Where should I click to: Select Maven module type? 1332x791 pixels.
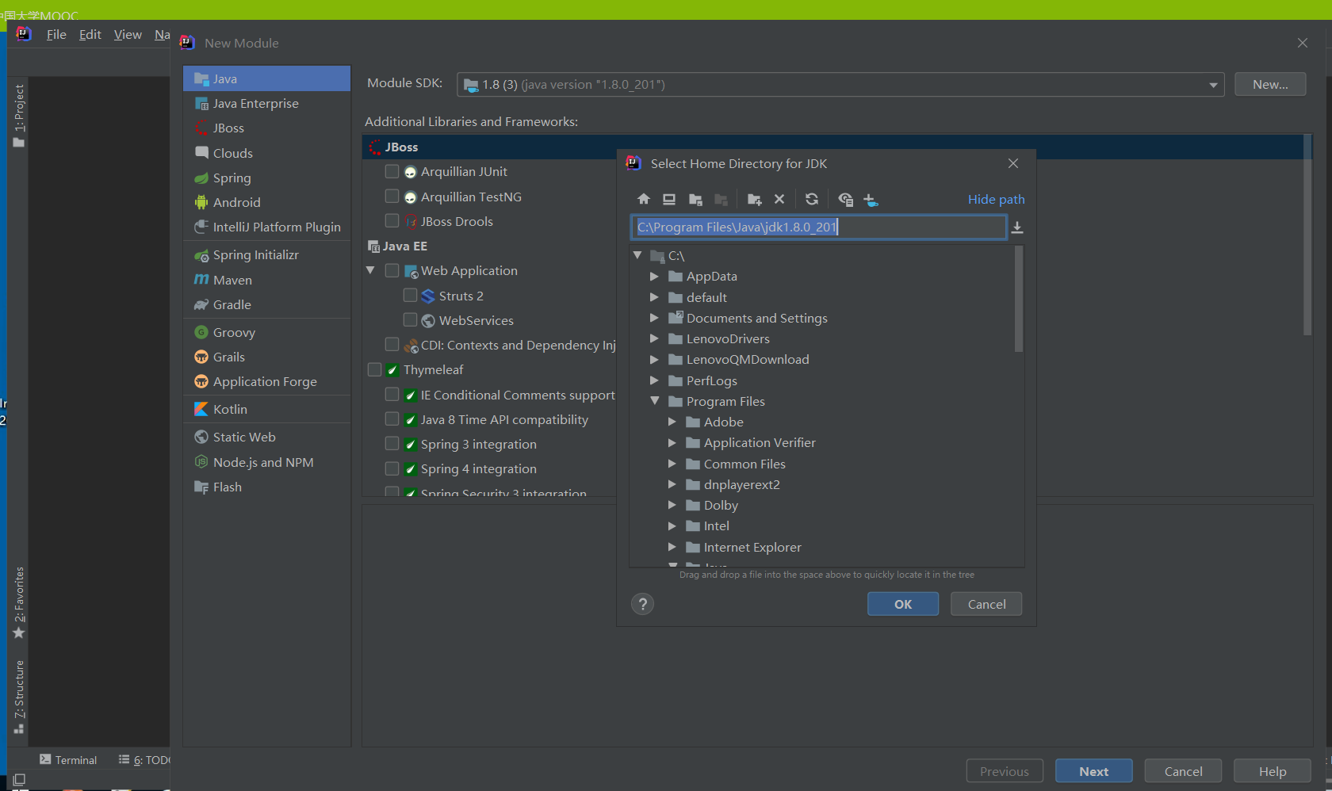click(x=266, y=280)
